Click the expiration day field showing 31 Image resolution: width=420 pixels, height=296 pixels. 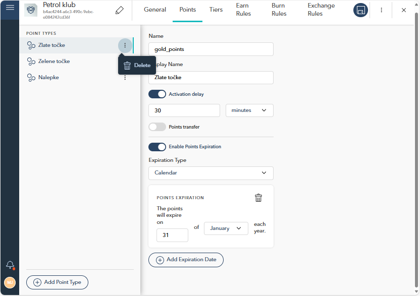click(172, 235)
